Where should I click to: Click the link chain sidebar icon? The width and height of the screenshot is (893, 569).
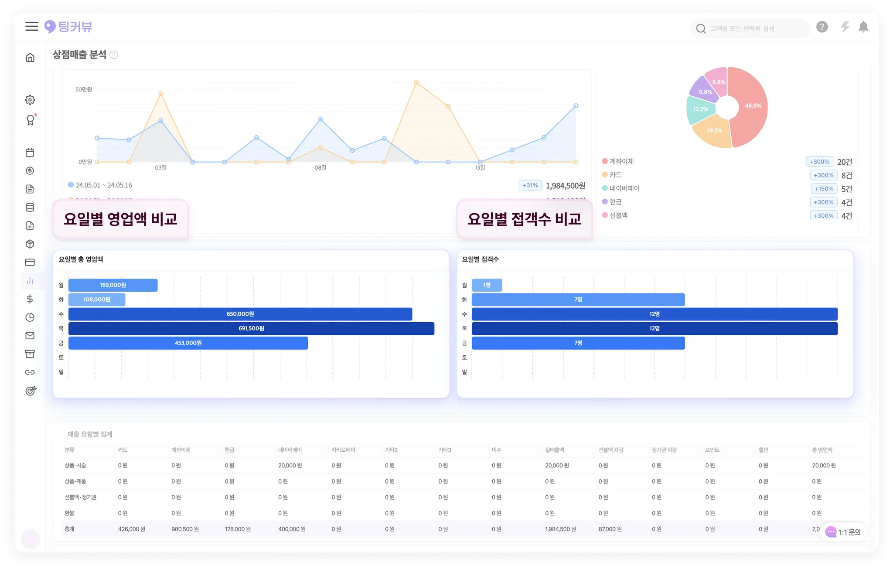pos(30,372)
